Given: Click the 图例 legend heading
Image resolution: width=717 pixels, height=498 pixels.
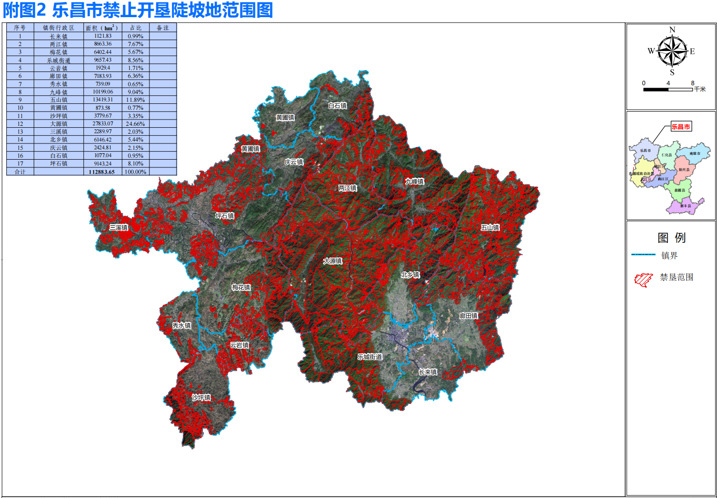Looking at the screenshot, I should 671,238.
